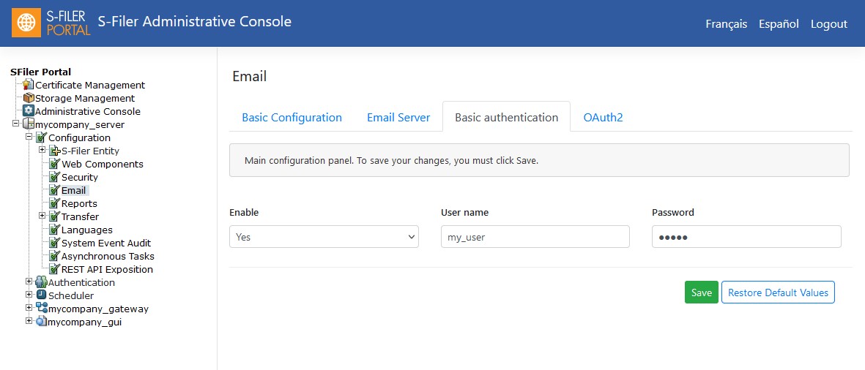Select REST API Exposition tree item
Screen dimensions: 865x370
tap(107, 270)
